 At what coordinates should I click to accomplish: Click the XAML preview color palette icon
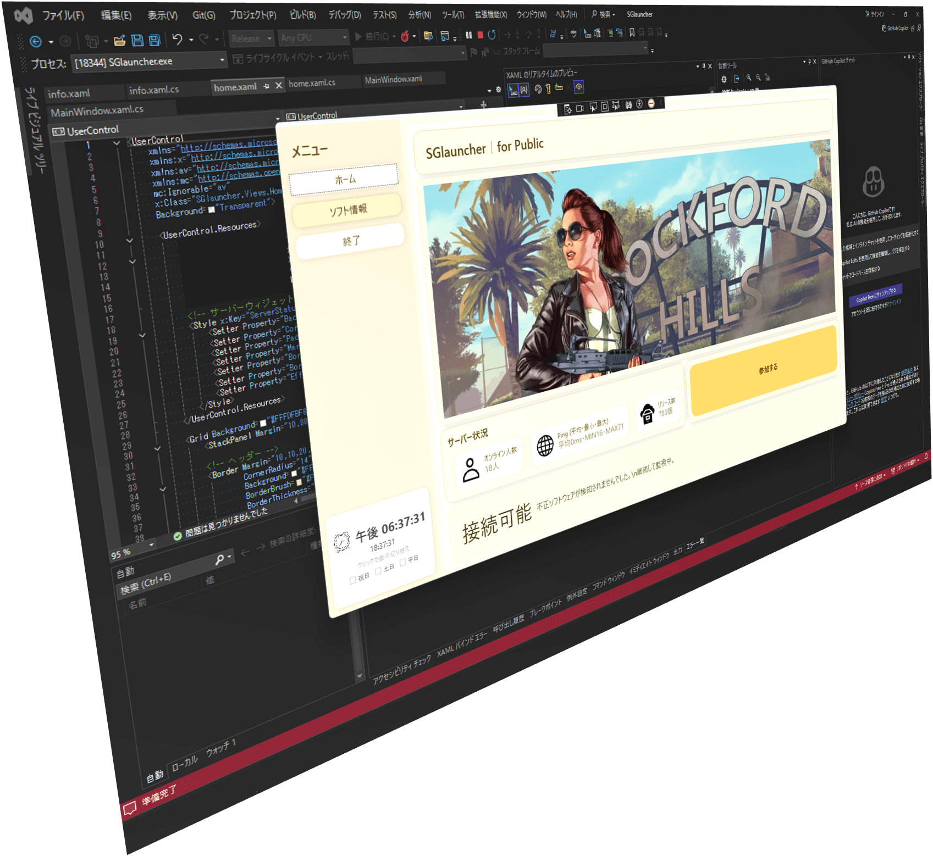coord(538,89)
